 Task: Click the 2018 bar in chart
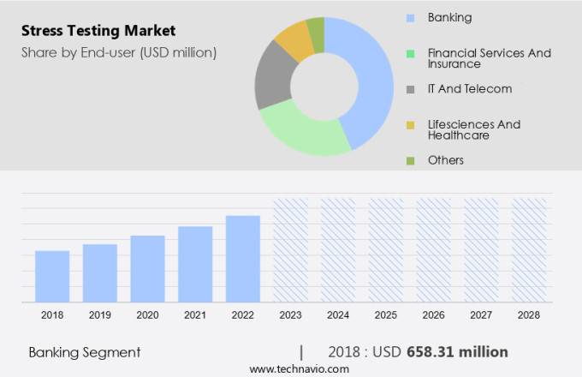click(x=52, y=276)
